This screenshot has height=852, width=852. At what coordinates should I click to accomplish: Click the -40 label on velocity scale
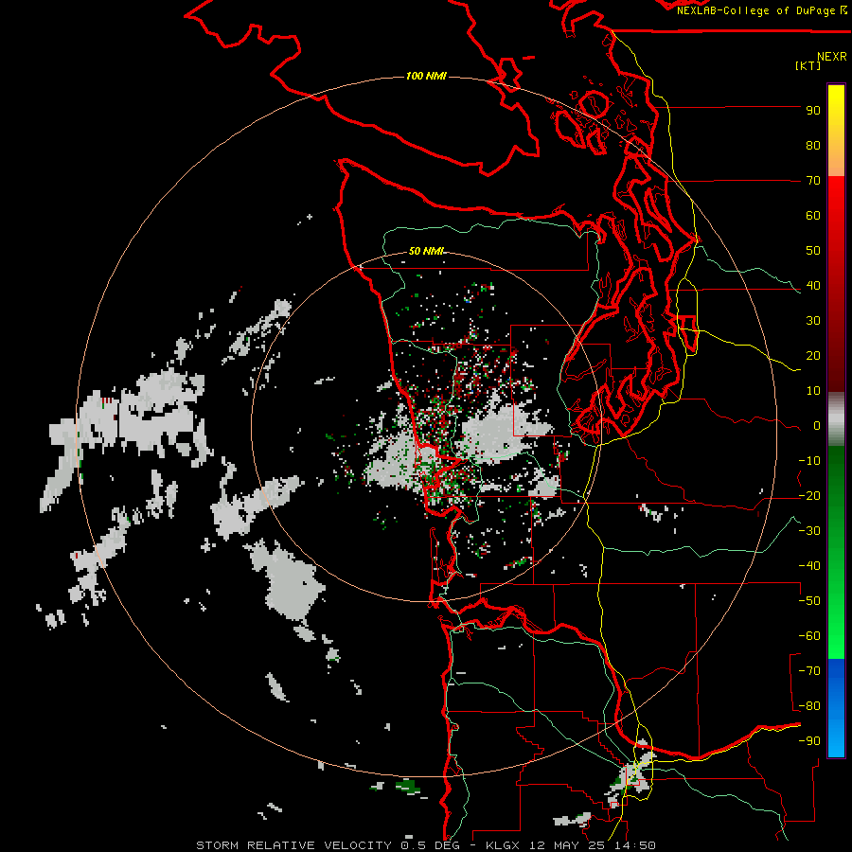pos(809,566)
